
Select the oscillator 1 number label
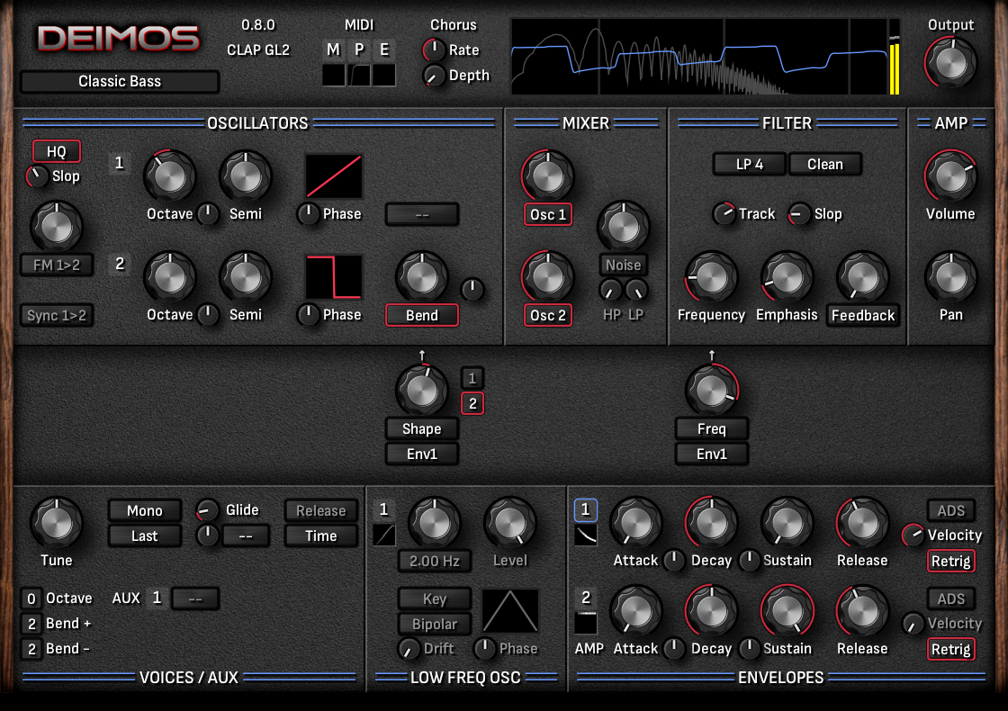pos(119,163)
